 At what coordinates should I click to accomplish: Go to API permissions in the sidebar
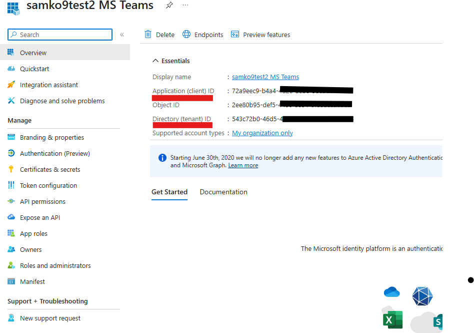(x=42, y=201)
